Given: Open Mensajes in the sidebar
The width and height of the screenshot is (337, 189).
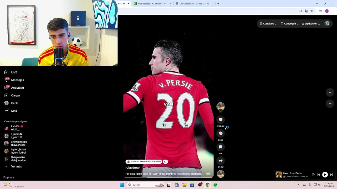Looking at the screenshot, I should pyautogui.click(x=14, y=80).
